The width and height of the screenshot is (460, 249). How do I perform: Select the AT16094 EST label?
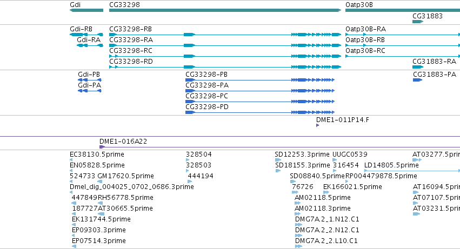pyautogui.click(x=437, y=187)
